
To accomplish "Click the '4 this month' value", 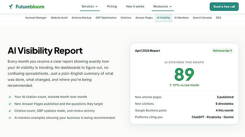I will 224,110.
